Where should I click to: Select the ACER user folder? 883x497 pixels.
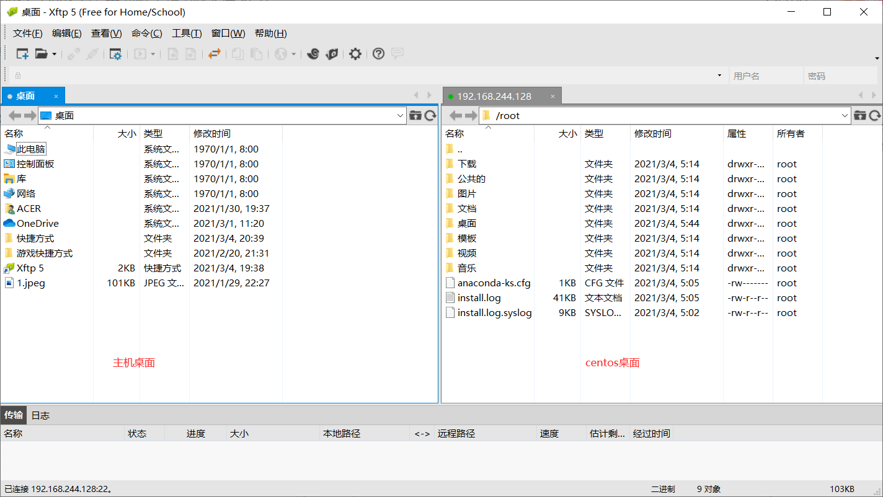point(29,208)
